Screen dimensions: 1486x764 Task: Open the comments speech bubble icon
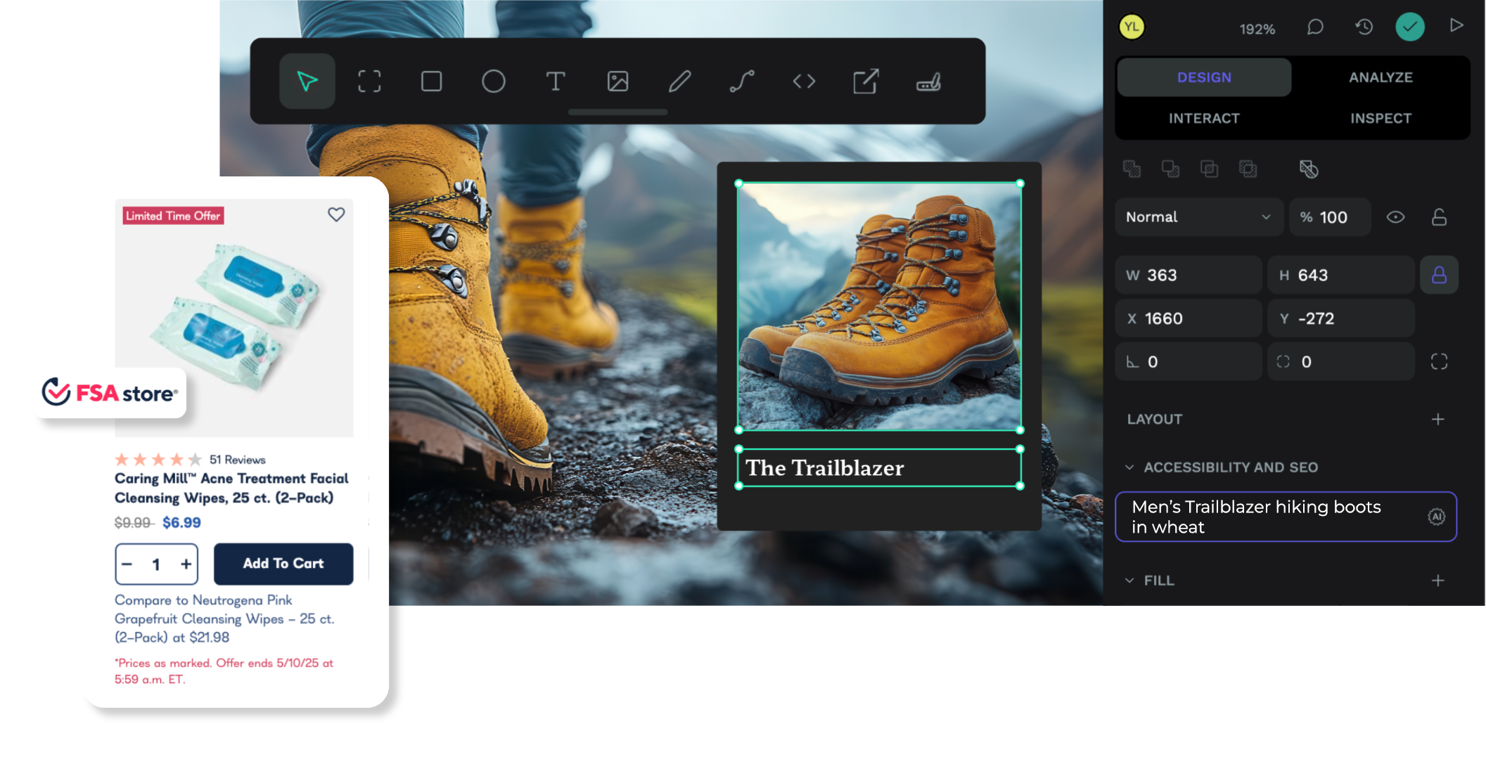tap(1314, 27)
